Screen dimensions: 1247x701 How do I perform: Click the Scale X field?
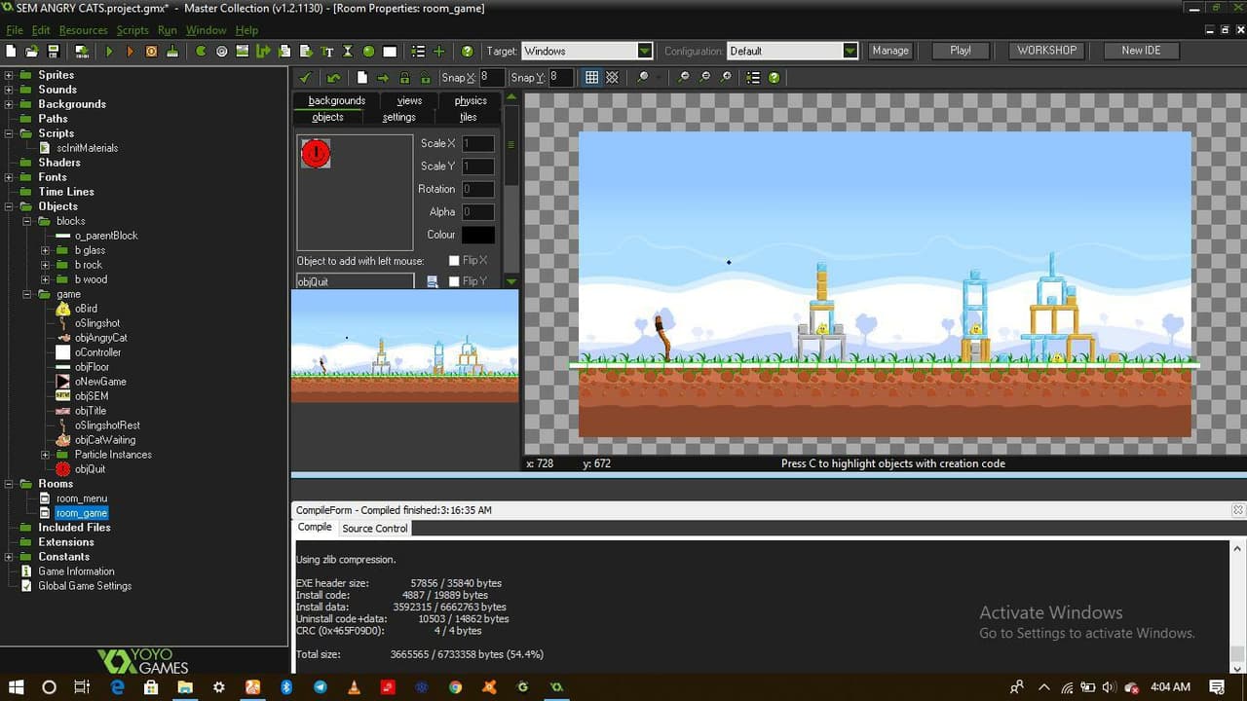(477, 143)
